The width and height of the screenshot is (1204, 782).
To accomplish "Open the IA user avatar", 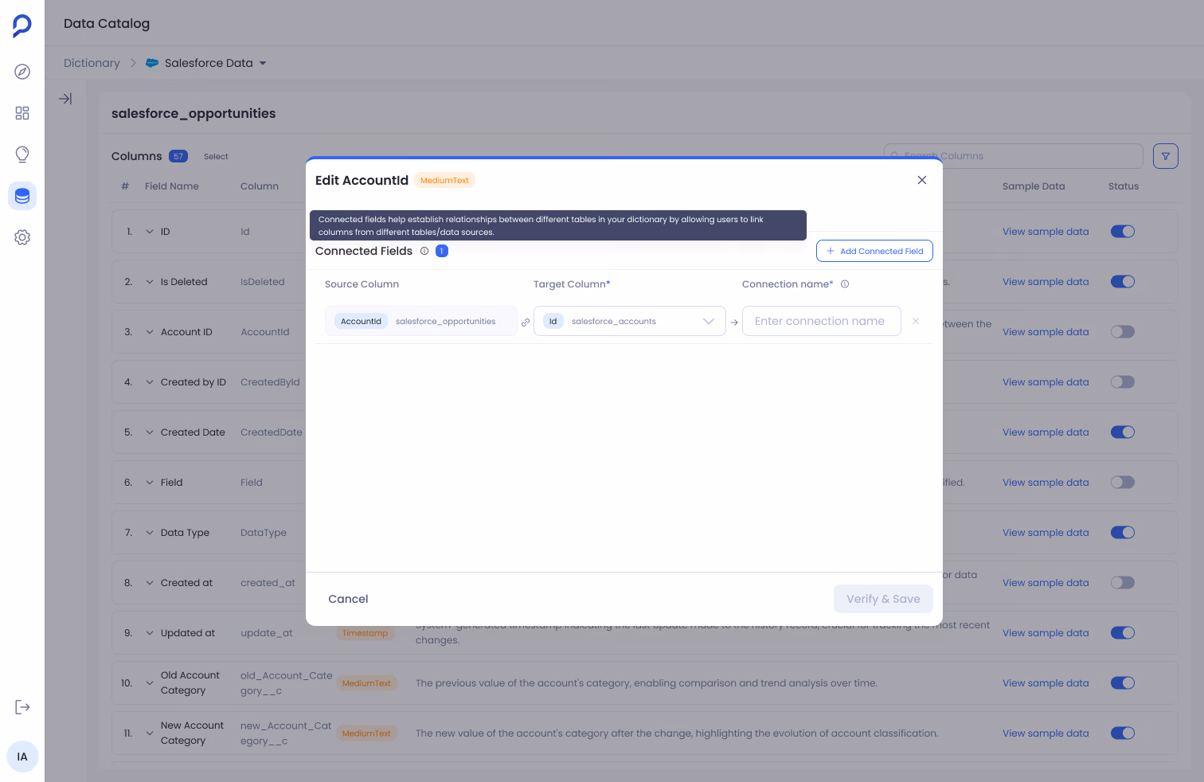I will (22, 757).
